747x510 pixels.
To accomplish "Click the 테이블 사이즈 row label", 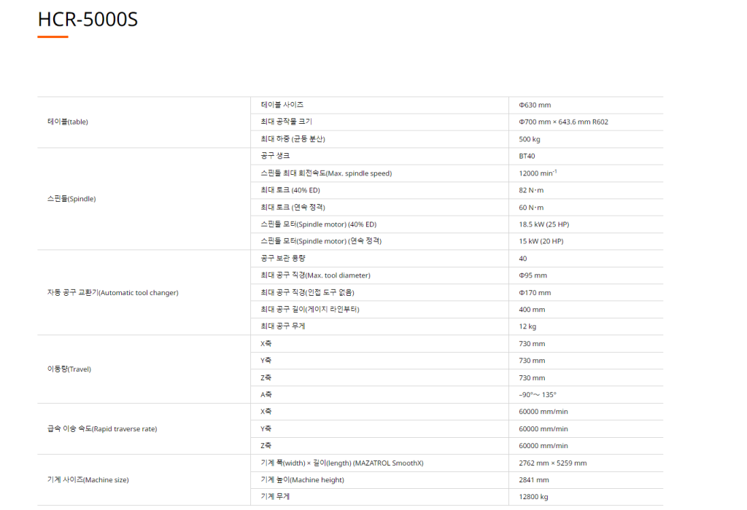I will coord(282,105).
